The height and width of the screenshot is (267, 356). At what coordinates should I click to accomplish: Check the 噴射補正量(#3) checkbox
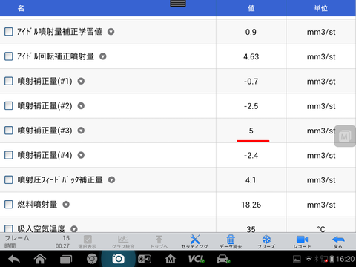9,131
